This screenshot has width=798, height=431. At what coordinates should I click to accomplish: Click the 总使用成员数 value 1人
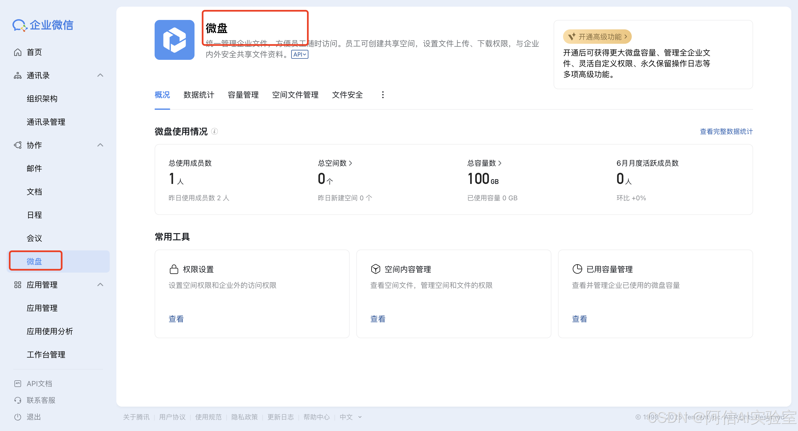pyautogui.click(x=176, y=179)
